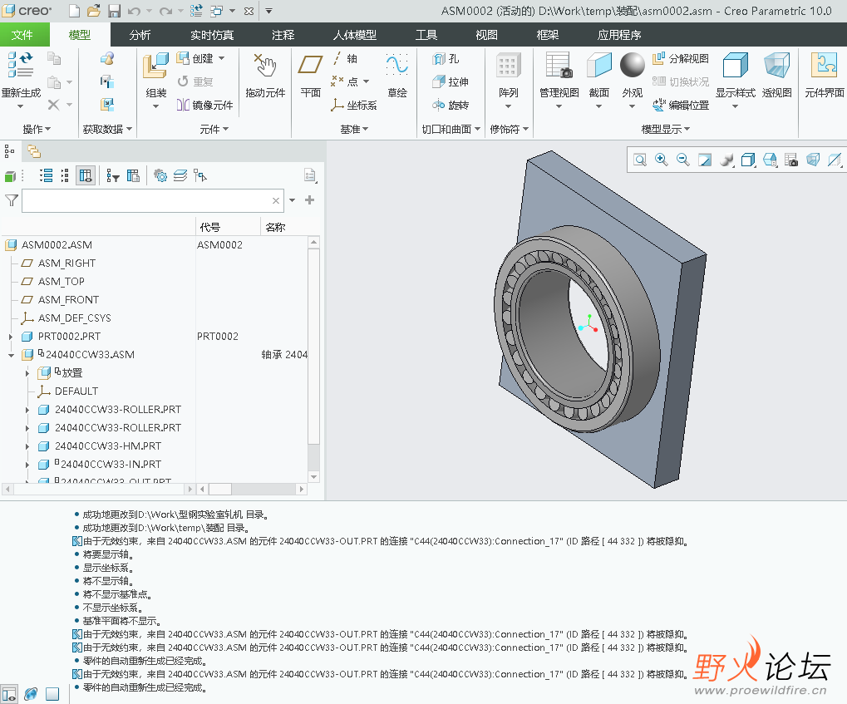847x704 pixels.
Task: Click Zoom Out in graphics toolbar
Action: (682, 160)
